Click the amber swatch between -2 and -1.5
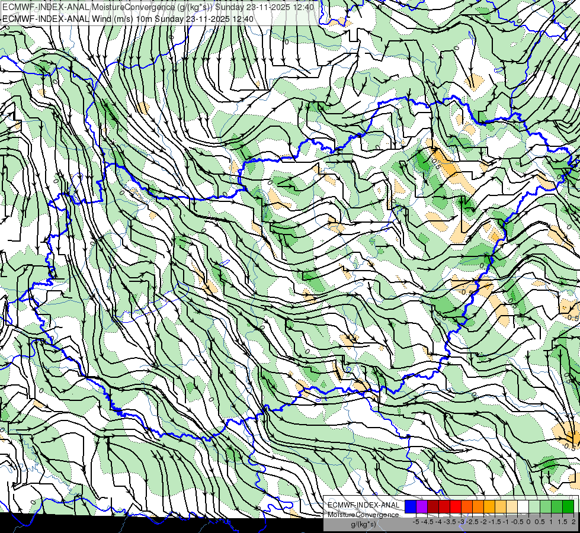Viewport: 580px width, 533px height. [489, 507]
